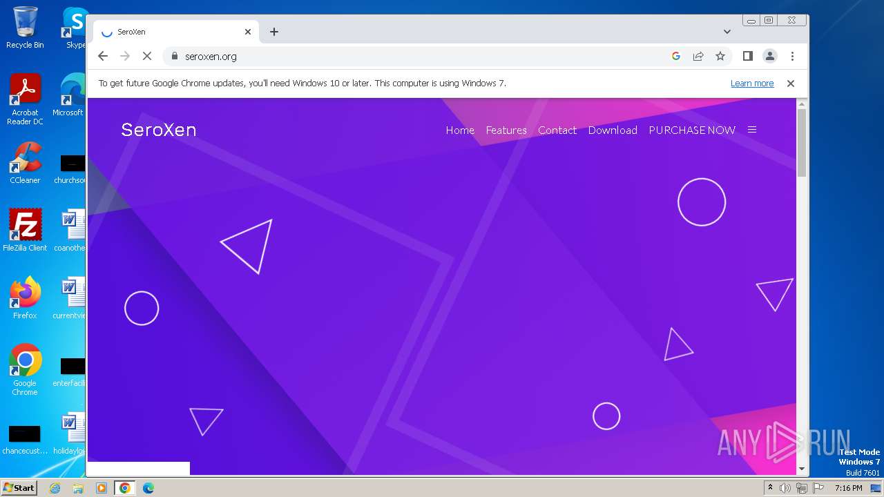Close the SeroXen tab

click(248, 32)
